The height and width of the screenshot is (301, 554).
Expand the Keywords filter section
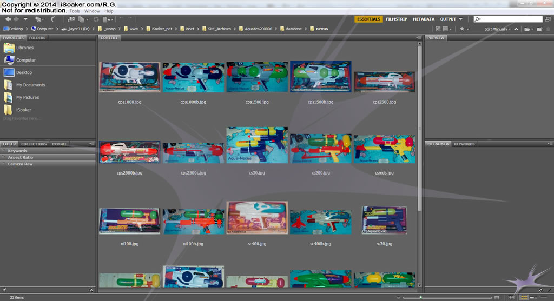pyautogui.click(x=48, y=151)
